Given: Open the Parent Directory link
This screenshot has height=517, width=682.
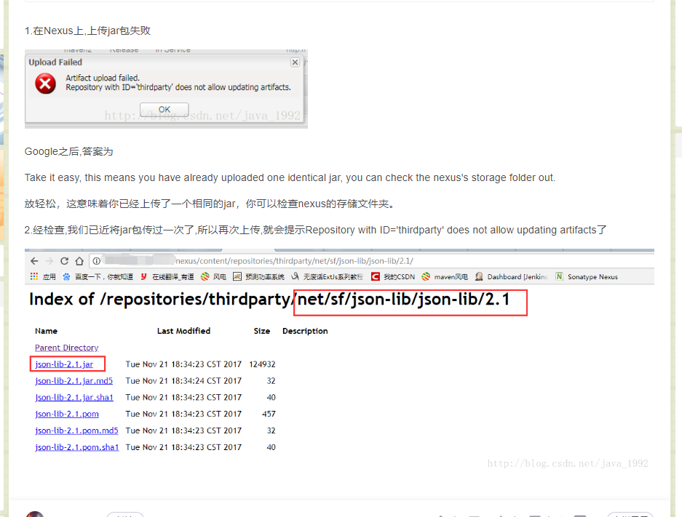Looking at the screenshot, I should 66,348.
